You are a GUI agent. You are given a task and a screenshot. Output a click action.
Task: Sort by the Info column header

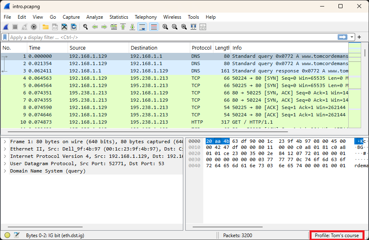[290, 48]
